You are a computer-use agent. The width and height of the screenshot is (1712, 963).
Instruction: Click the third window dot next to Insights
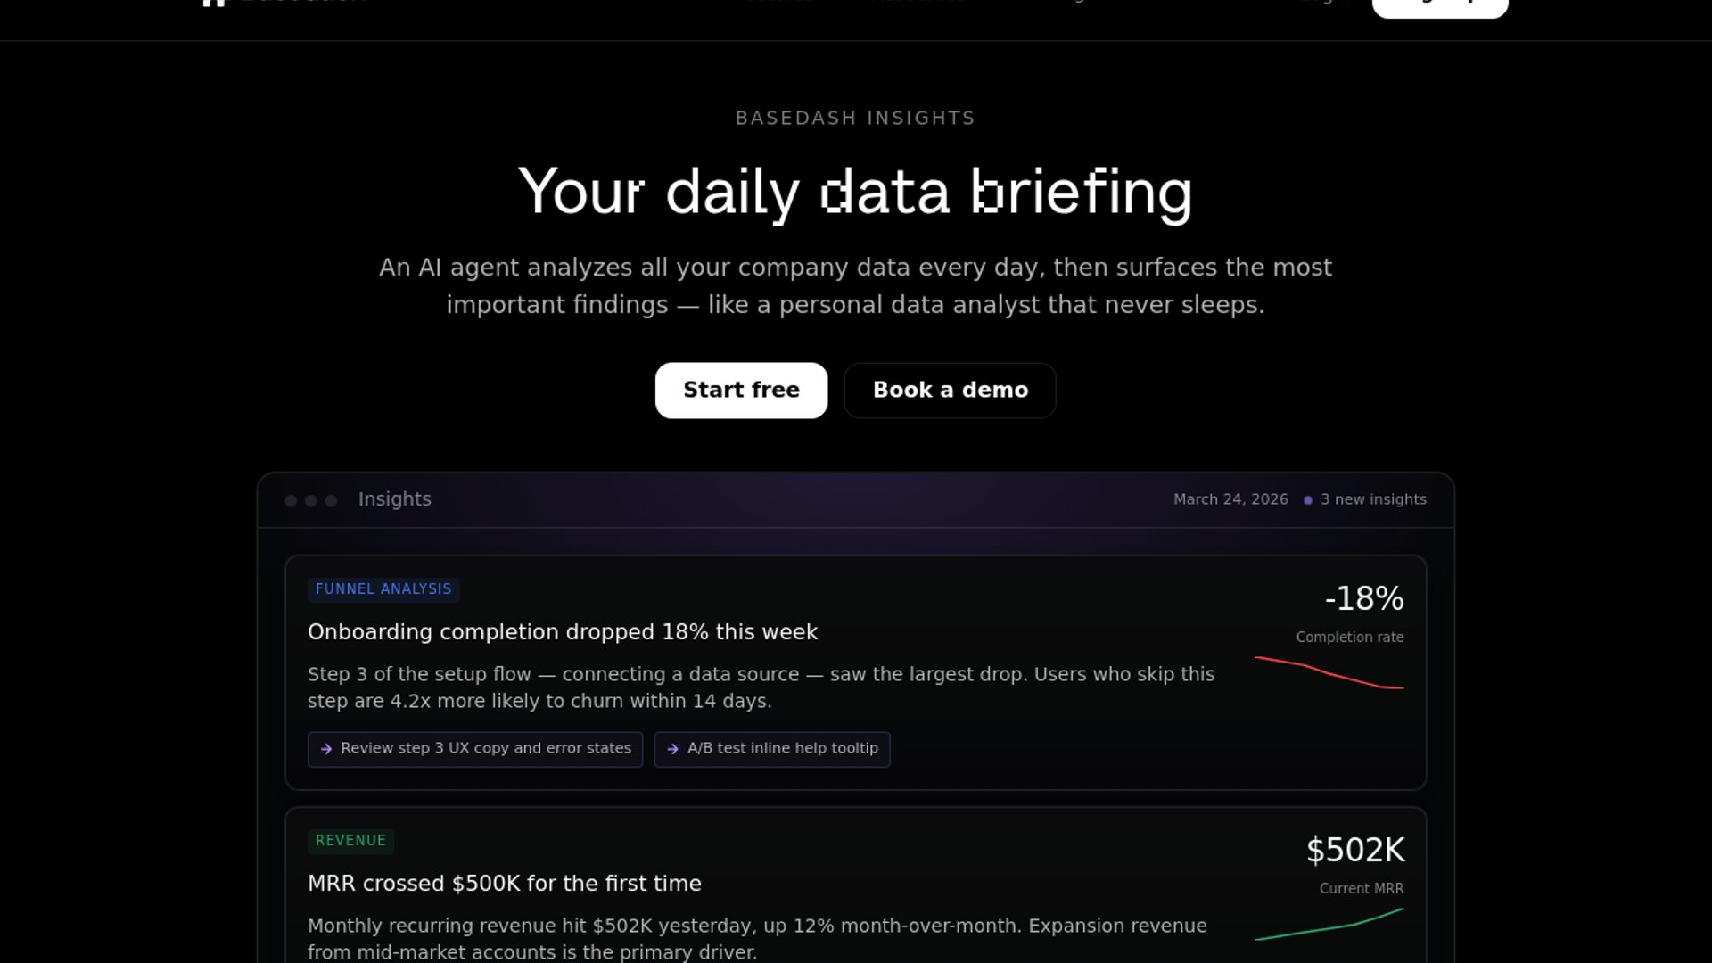coord(331,501)
